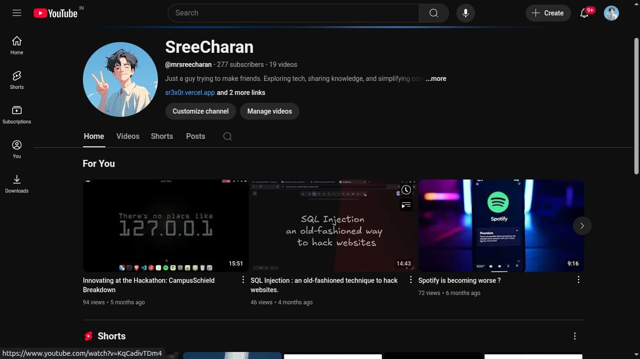This screenshot has height=359, width=640.
Task: Open account avatar menu
Action: [611, 13]
